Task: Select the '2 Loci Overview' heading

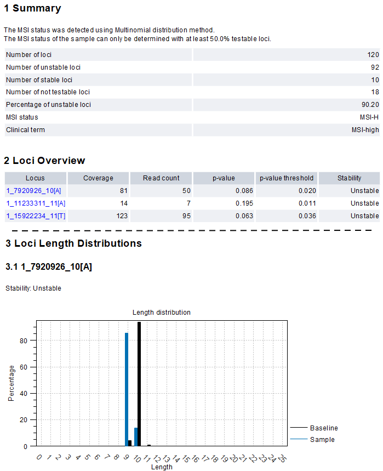Action: tap(44, 161)
